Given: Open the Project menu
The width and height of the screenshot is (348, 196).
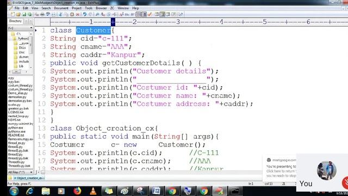Looking at the screenshot, I should click(77, 8).
